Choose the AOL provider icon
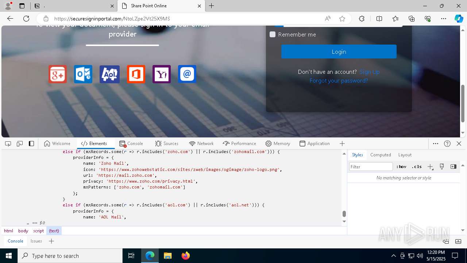Image resolution: width=467 pixels, height=263 pixels. coord(109,74)
